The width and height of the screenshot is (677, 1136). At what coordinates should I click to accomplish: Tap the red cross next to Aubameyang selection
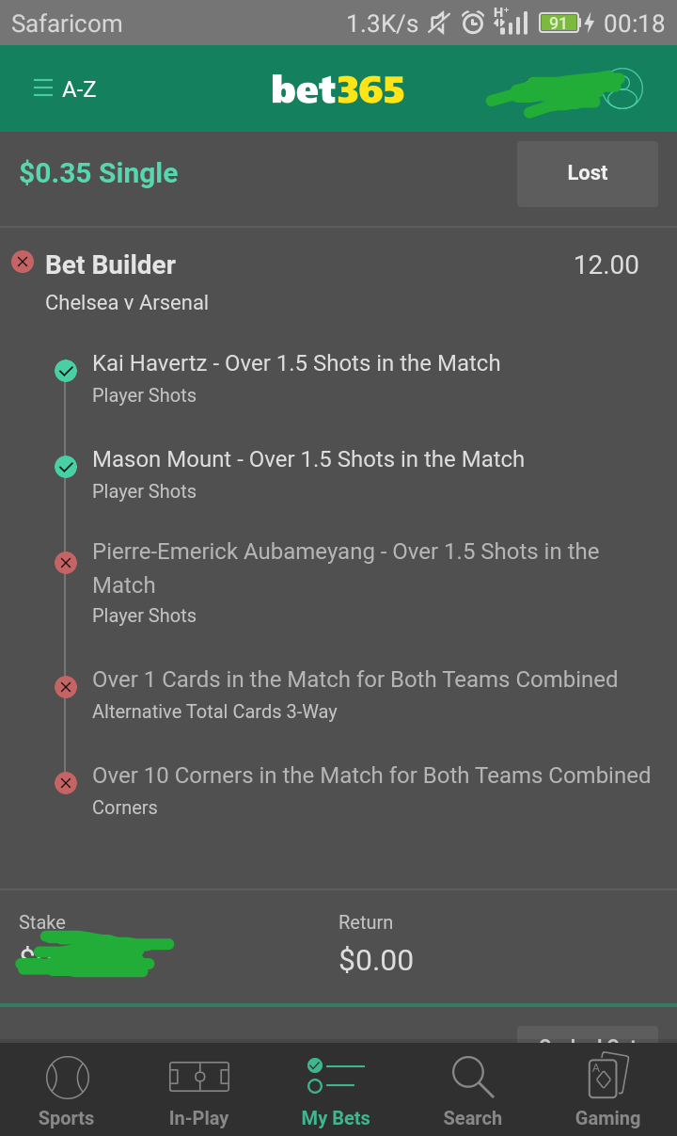(x=66, y=563)
